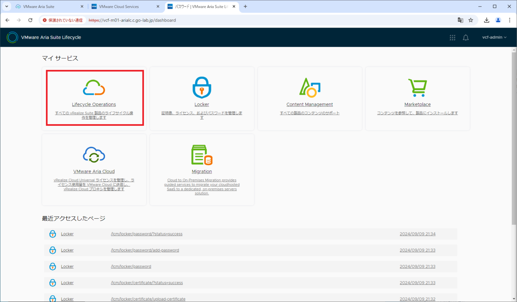Image resolution: width=517 pixels, height=302 pixels.
Task: Open /lcm/locker/certificate/upload-certificate link
Action: 148,299
